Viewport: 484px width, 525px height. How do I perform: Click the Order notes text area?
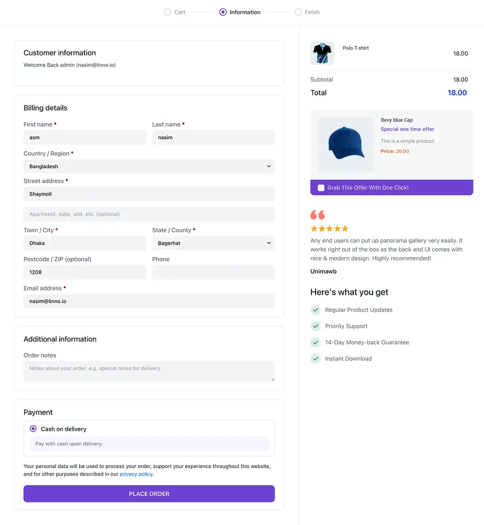[149, 371]
